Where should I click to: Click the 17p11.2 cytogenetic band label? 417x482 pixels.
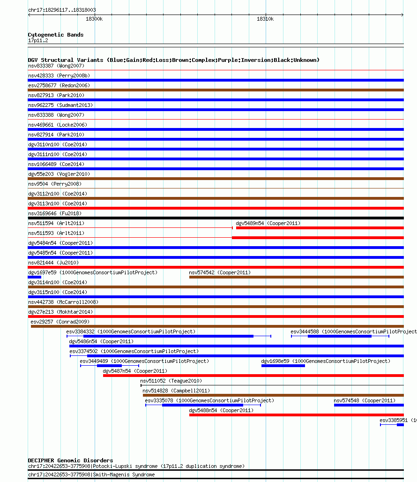(38, 41)
